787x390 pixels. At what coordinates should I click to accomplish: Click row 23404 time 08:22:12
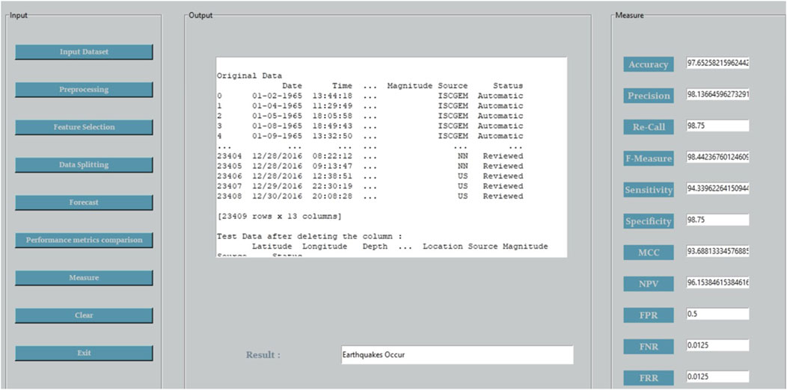click(x=332, y=156)
